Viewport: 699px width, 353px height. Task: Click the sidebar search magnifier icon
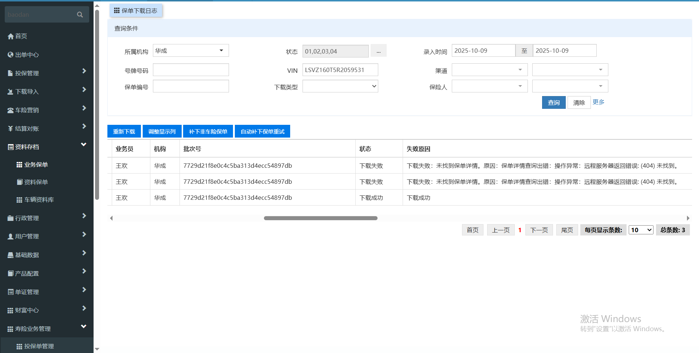point(80,15)
